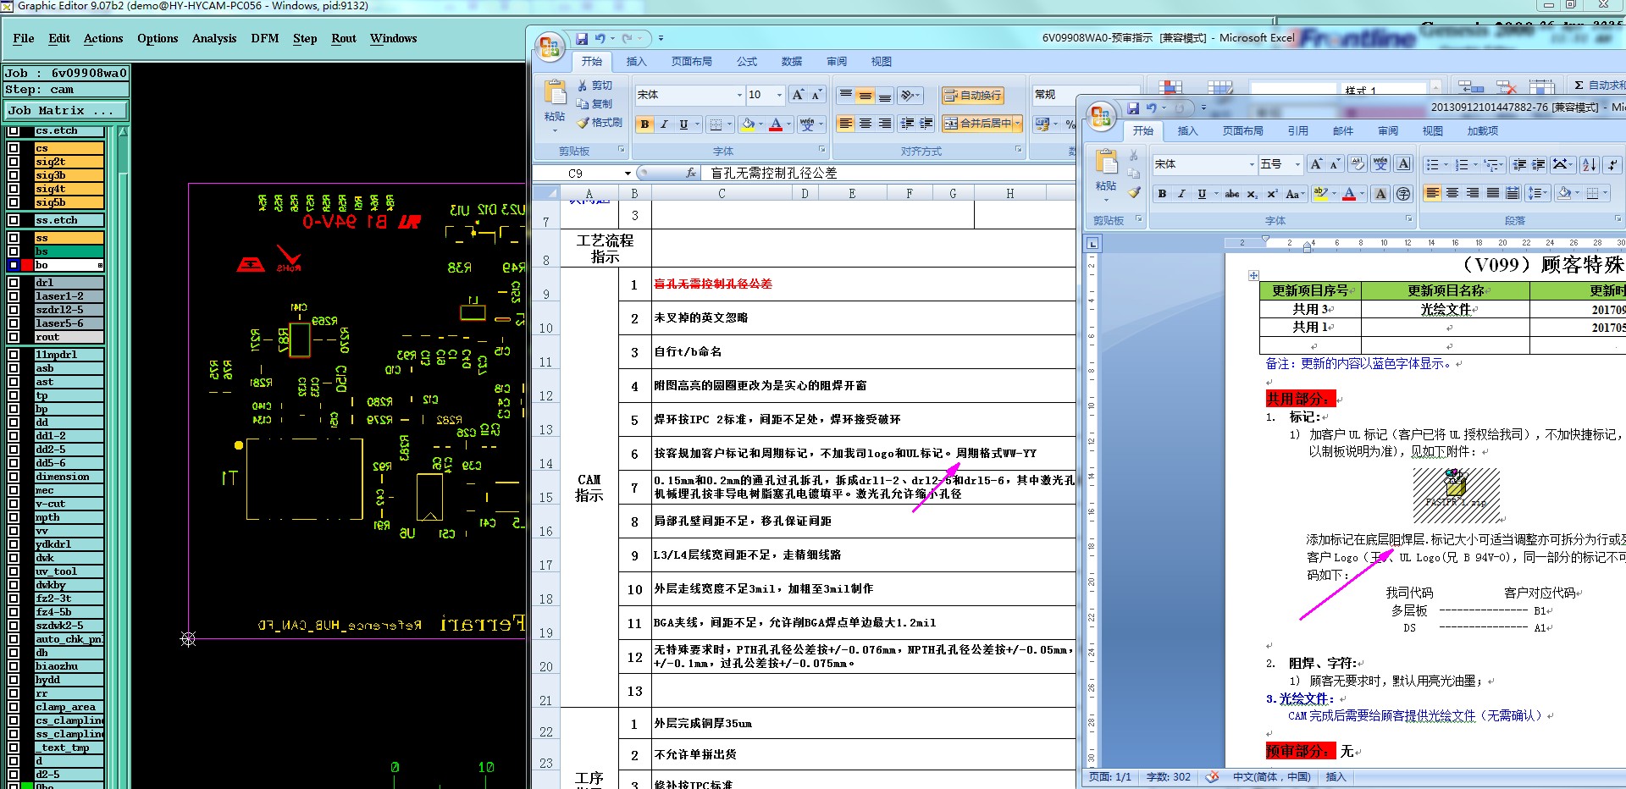Switch to Word 引用 tab
Screen dimensions: 1626x789
[x=1297, y=131]
